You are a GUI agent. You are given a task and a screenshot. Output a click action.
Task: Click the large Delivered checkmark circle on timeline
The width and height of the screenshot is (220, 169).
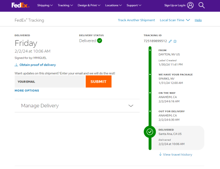(150, 132)
